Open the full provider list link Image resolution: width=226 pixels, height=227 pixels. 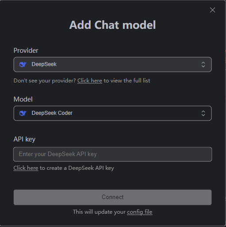(90, 81)
